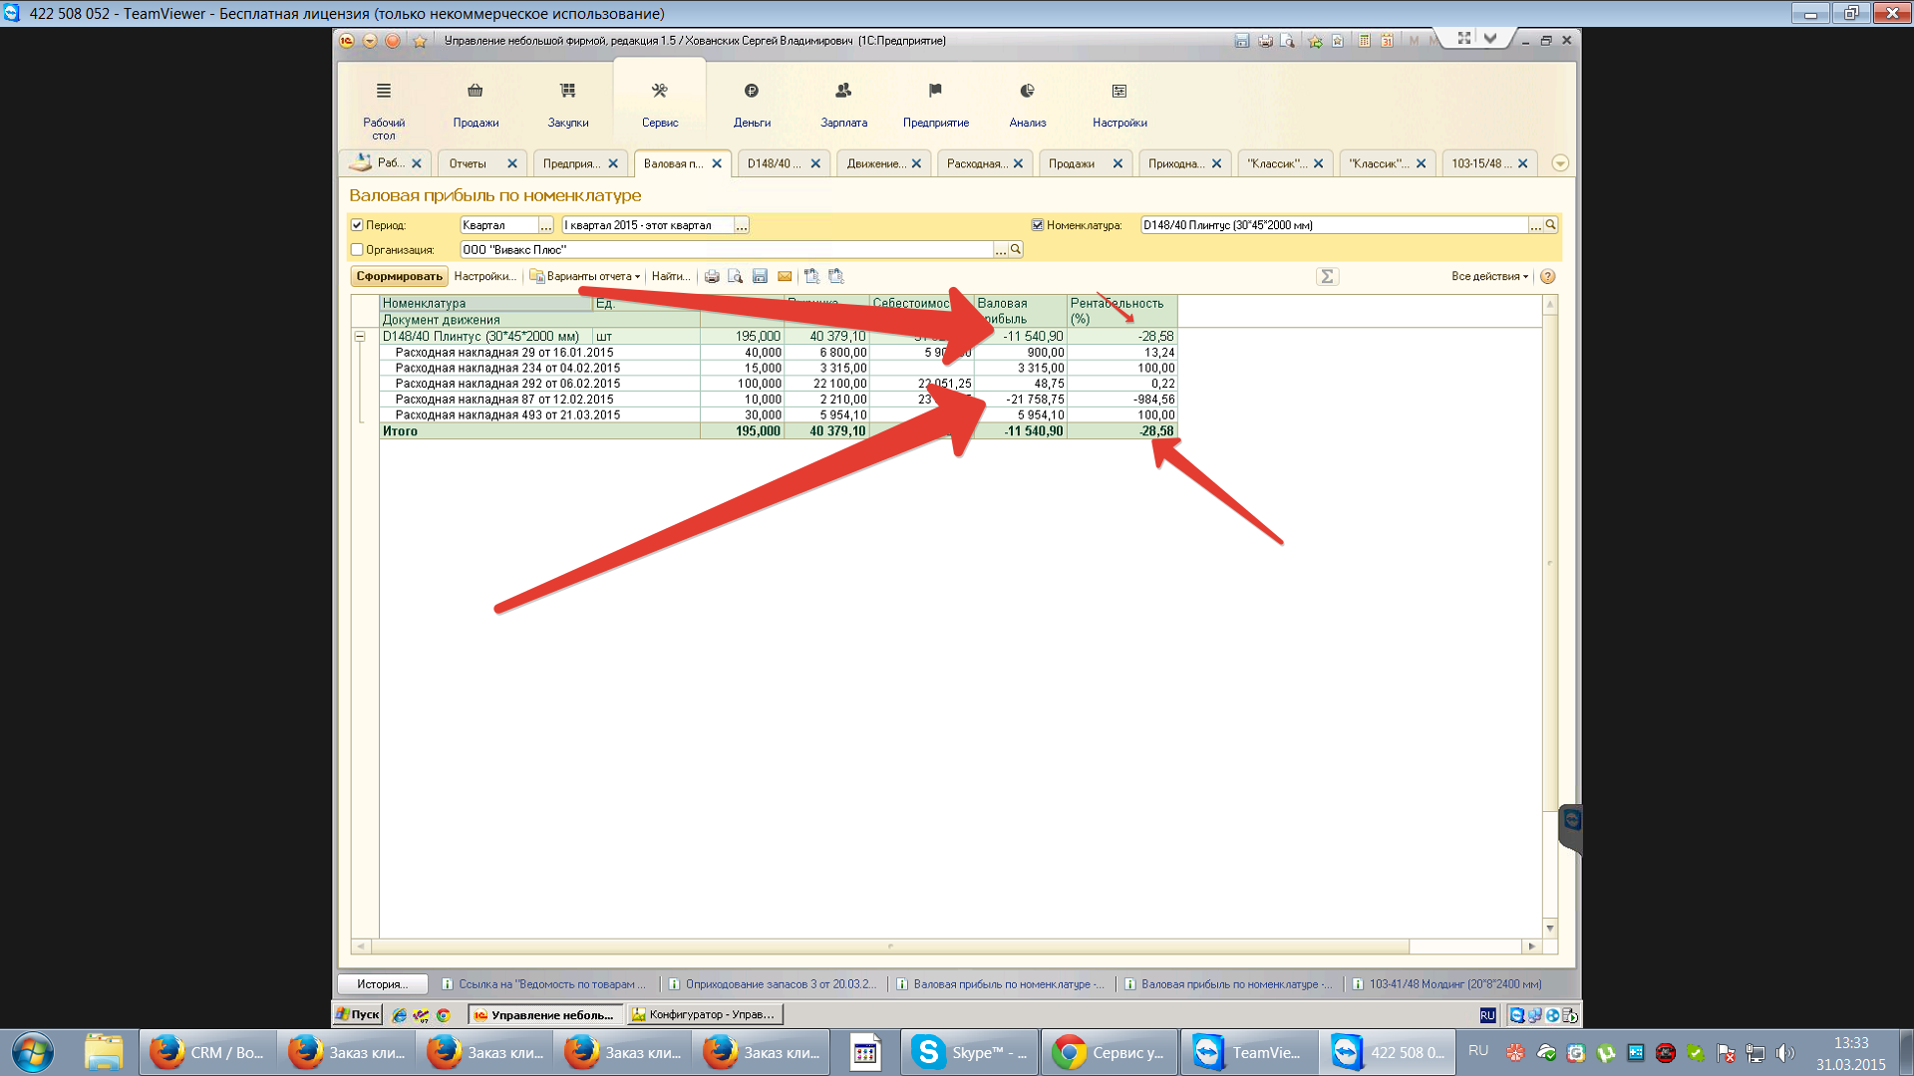Click the Сформировать button
The width and height of the screenshot is (1914, 1076).
(x=399, y=277)
